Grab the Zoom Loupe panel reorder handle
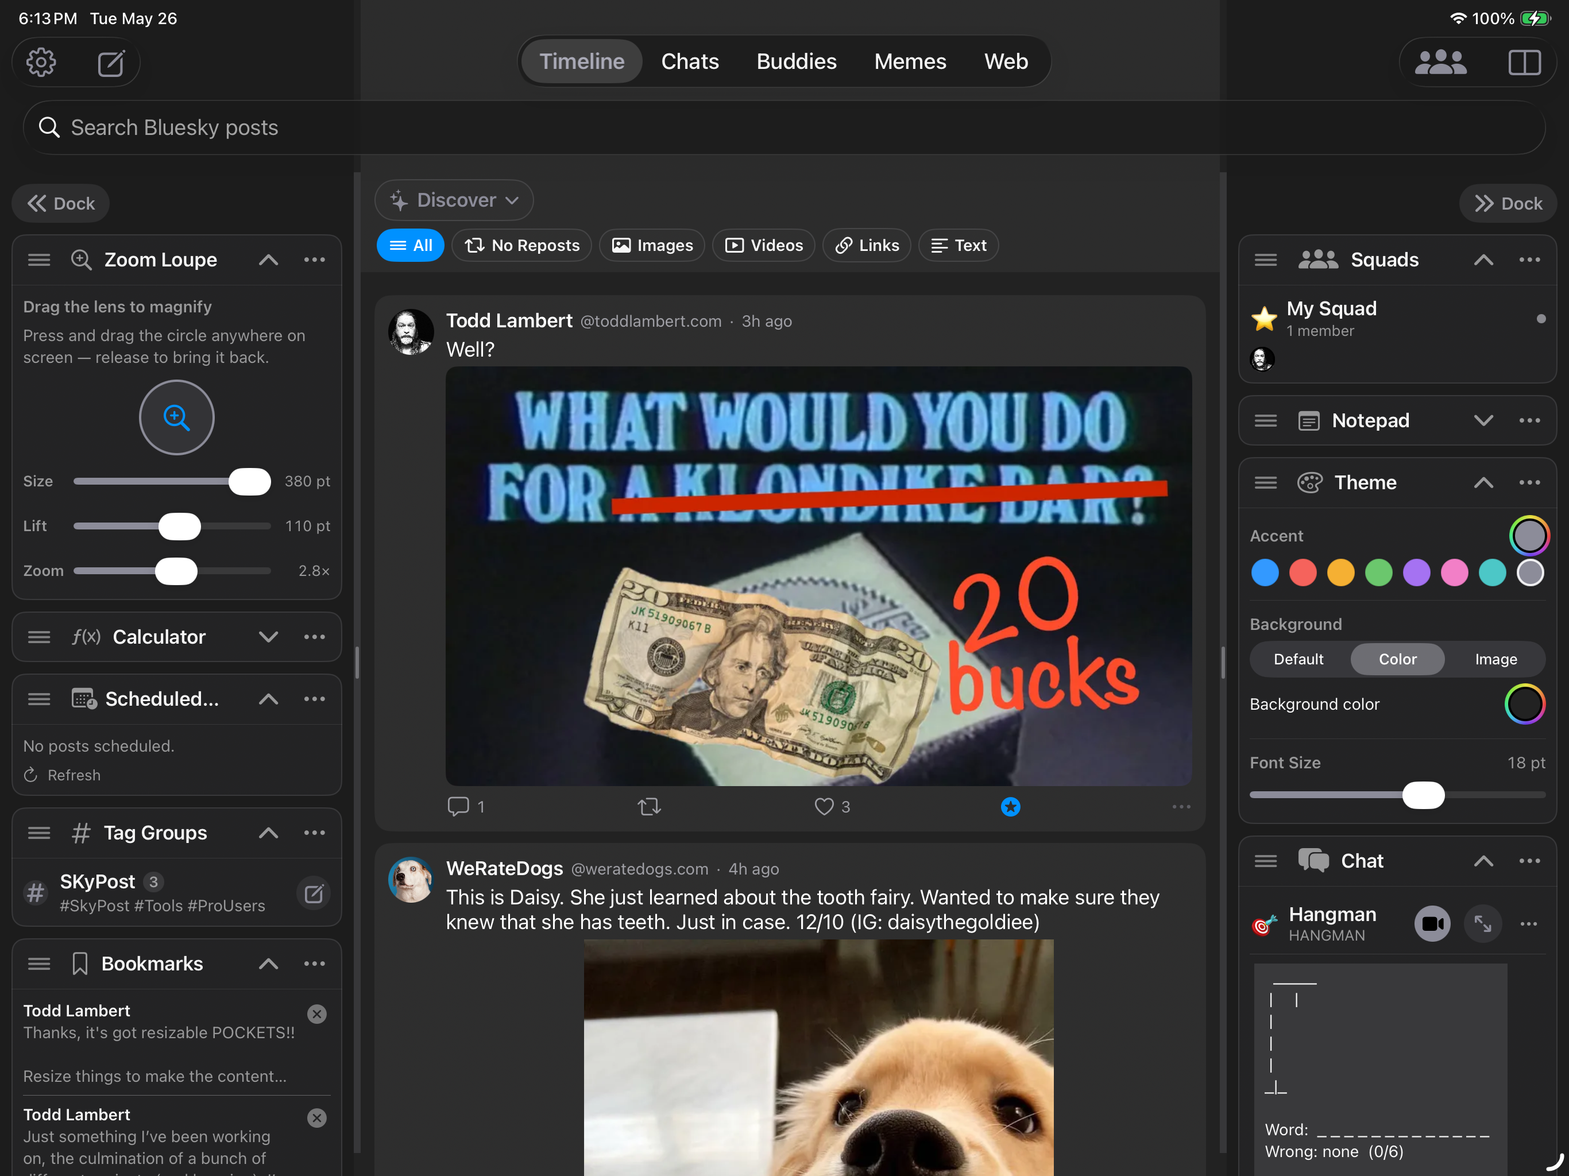 (39, 260)
